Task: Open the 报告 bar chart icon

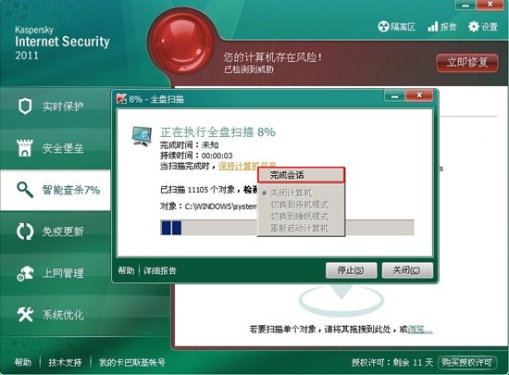Action: (x=433, y=27)
